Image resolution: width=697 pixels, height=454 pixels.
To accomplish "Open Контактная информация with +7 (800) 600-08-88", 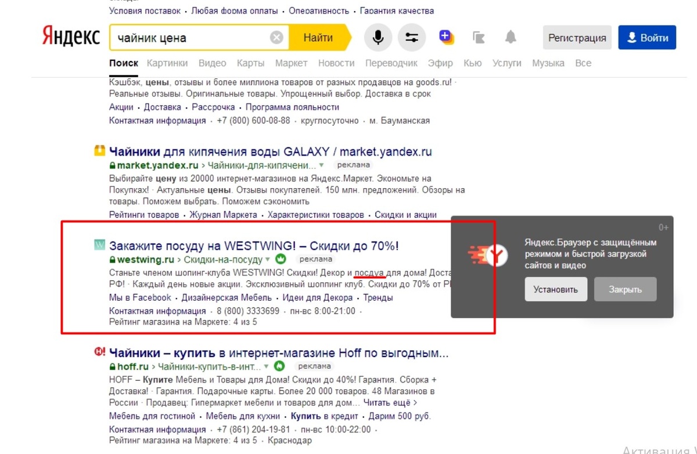I will (x=157, y=121).
